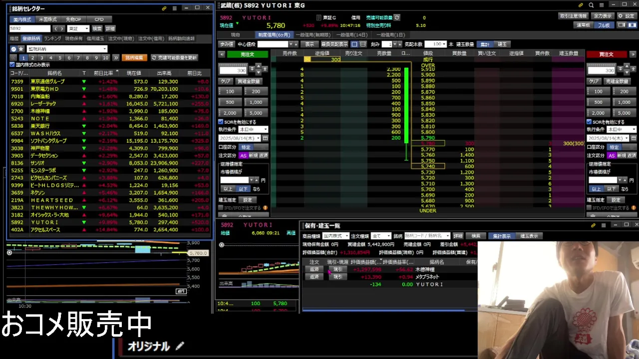The height and width of the screenshot is (359, 639).
Task: Choose single-column board view icon beside 最良気配表示
Action: (x=354, y=44)
